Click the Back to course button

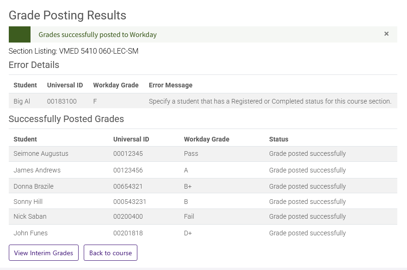click(110, 253)
